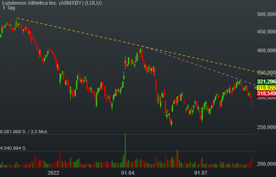Viewport: 276px width, 177px height.
Task: Click the '1 Tag' timeframe label
Action: coord(8,8)
